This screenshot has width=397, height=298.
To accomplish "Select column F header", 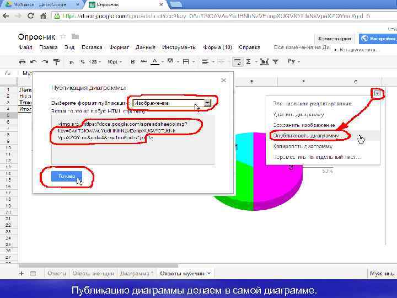I will [303, 82].
